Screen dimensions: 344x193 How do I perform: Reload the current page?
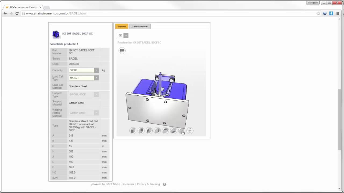(x=17, y=13)
